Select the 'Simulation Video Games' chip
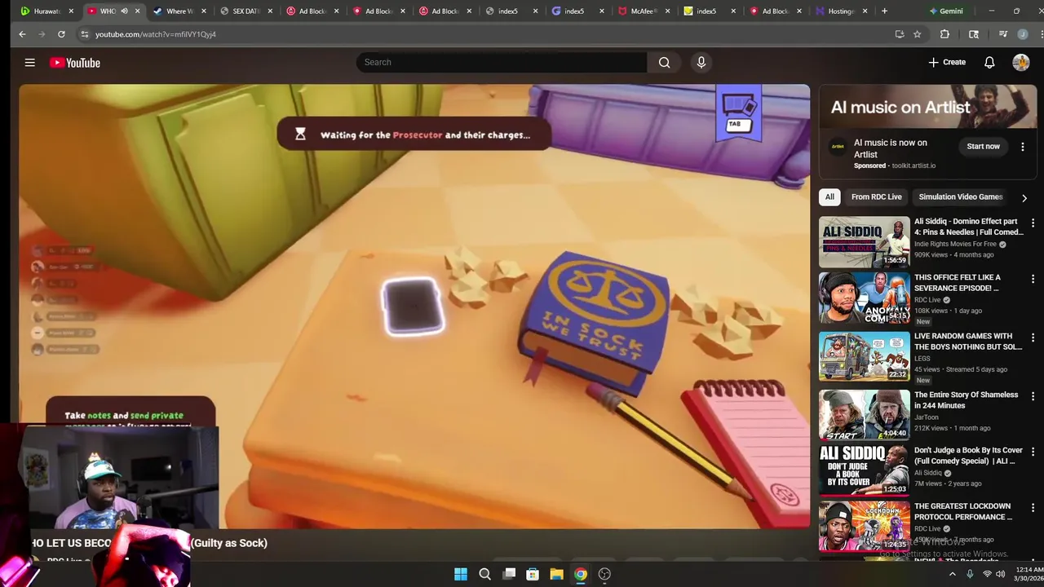 (x=960, y=196)
